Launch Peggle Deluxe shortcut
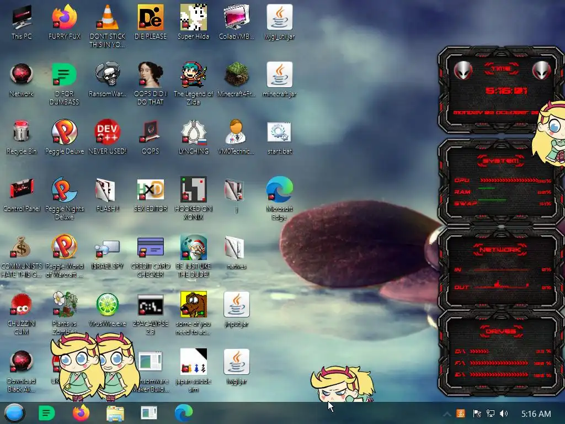Screen dimensions: 565x424 tap(65, 137)
